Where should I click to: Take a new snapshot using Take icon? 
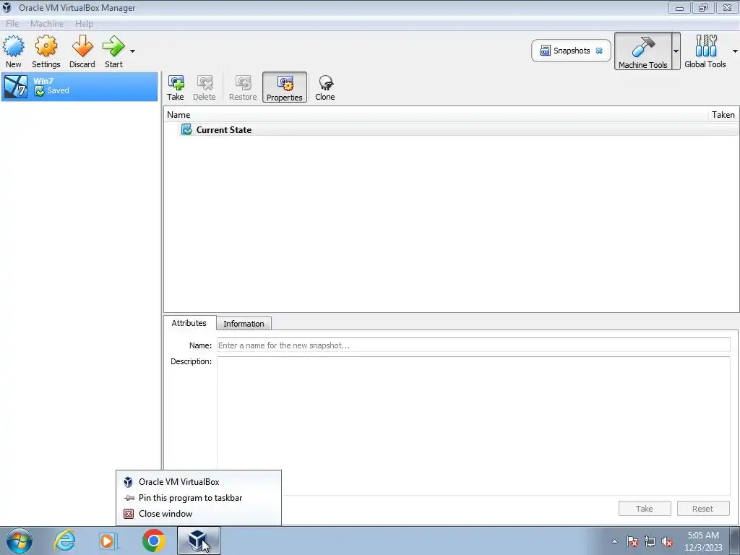pyautogui.click(x=175, y=87)
